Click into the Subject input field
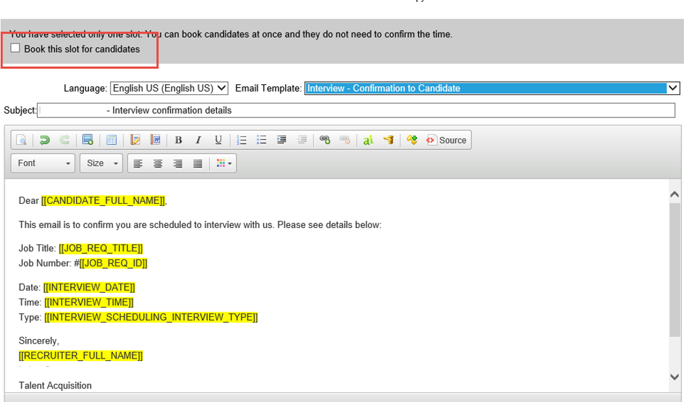 [x=356, y=110]
